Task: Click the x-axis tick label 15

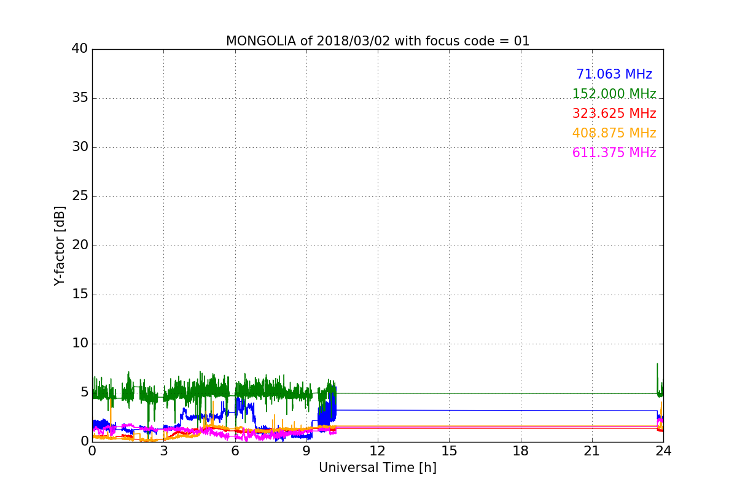Action: (449, 450)
